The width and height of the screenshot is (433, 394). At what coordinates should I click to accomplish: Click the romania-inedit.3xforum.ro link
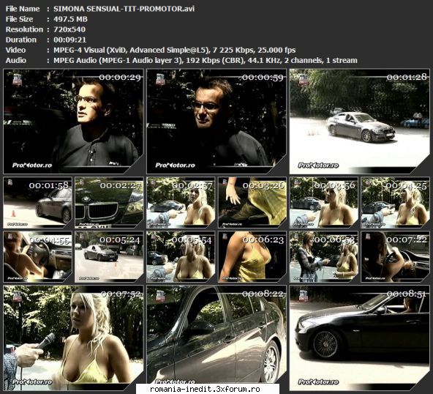(206, 389)
